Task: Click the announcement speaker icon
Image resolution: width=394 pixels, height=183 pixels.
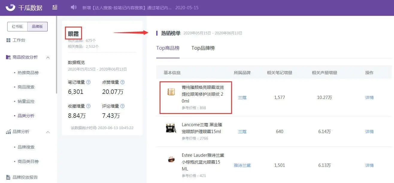Action: tap(74, 7)
